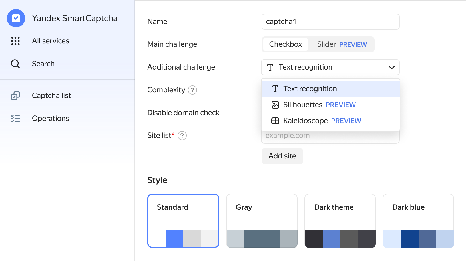The image size is (466, 261).
Task: Open the Complexity help question mark
Action: coord(192,90)
